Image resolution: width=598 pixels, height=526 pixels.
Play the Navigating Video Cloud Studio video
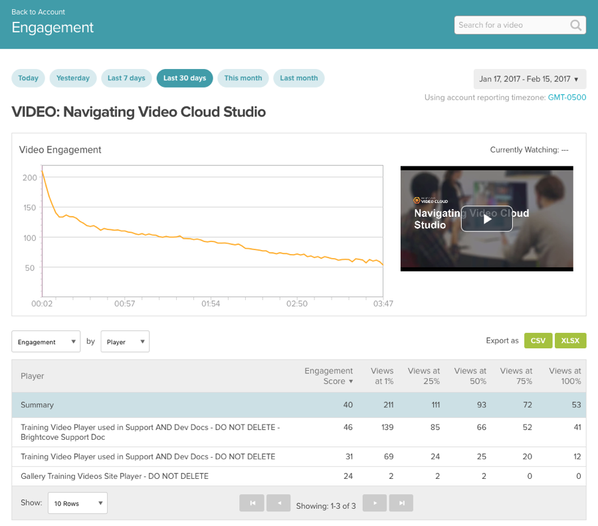point(486,219)
